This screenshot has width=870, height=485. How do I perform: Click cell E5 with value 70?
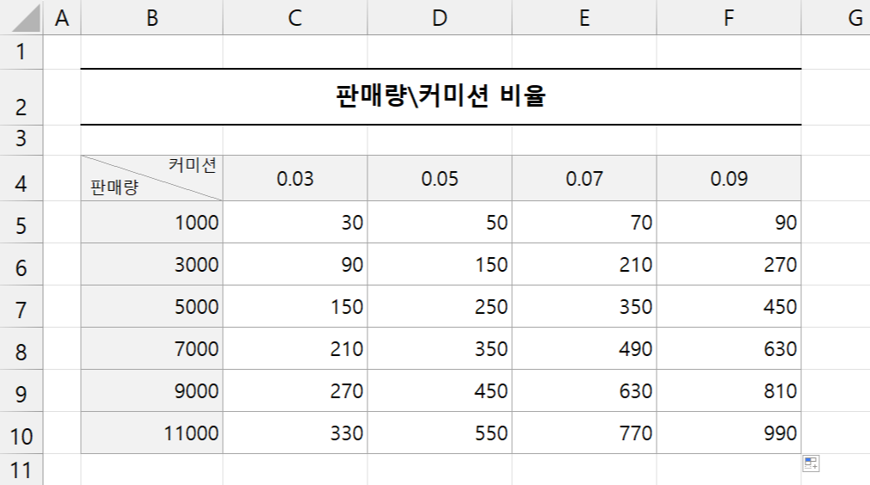[x=584, y=222]
